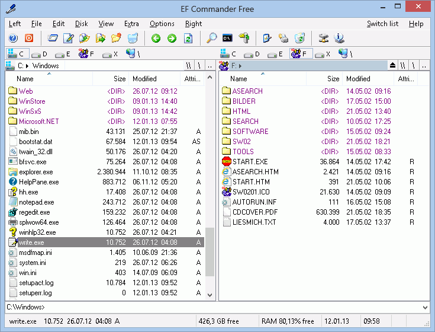Screen dimensions: 435x332
Task: Select regedit.exe in the left panel
Action: coord(105,212)
